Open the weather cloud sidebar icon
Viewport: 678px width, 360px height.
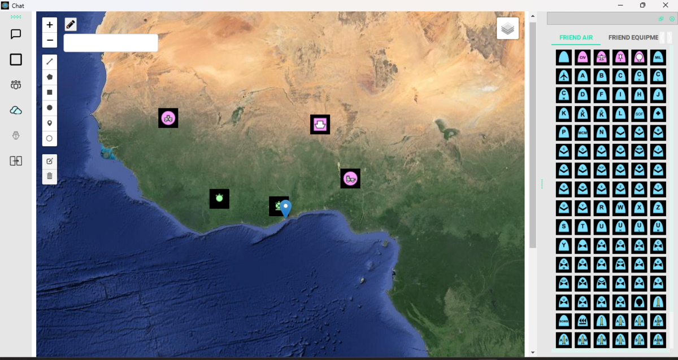tap(16, 111)
